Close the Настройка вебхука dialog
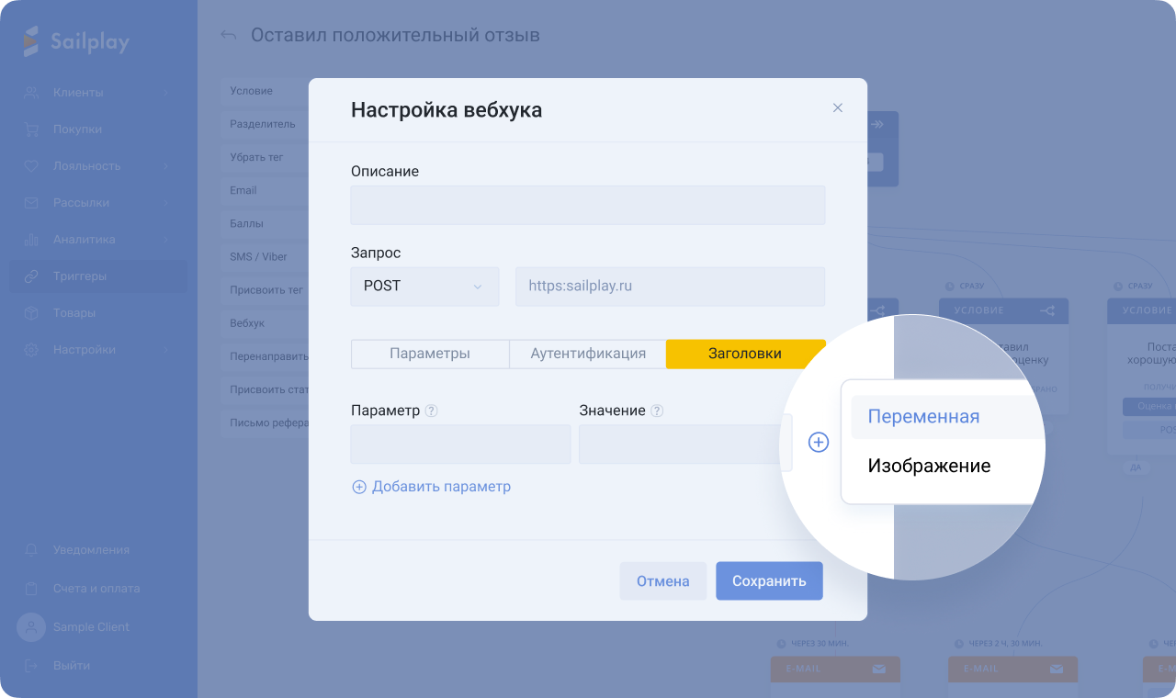 pos(837,107)
